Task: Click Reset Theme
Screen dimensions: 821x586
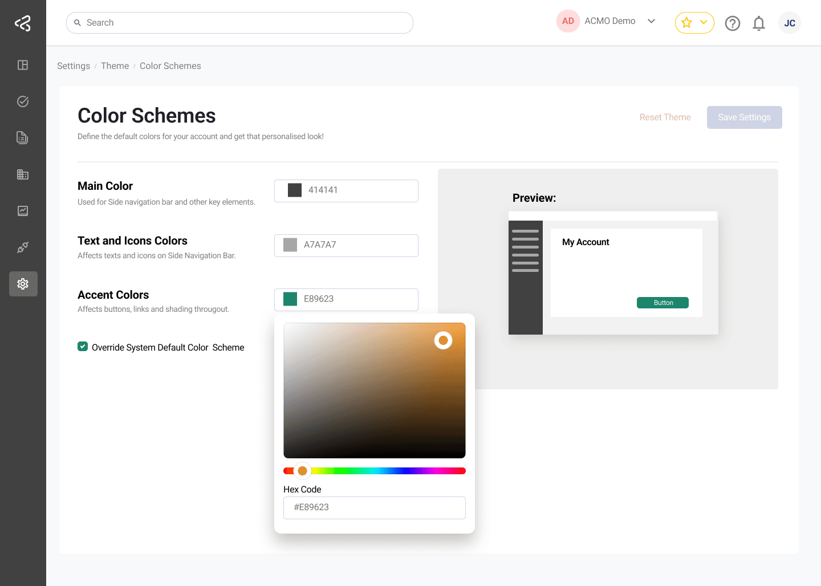Action: (x=665, y=117)
